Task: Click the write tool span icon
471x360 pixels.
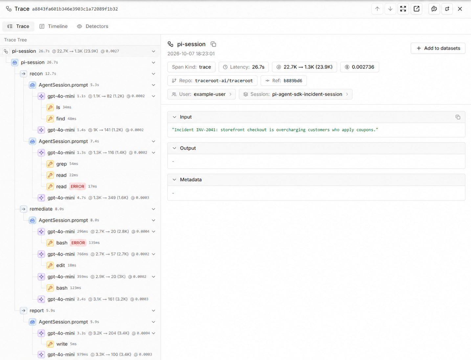Action: click(x=50, y=344)
